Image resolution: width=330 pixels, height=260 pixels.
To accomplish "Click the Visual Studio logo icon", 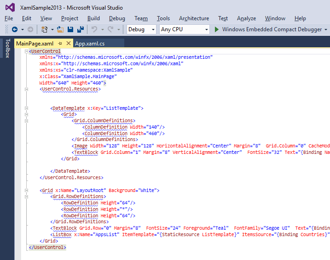I will pyautogui.click(x=10, y=7).
